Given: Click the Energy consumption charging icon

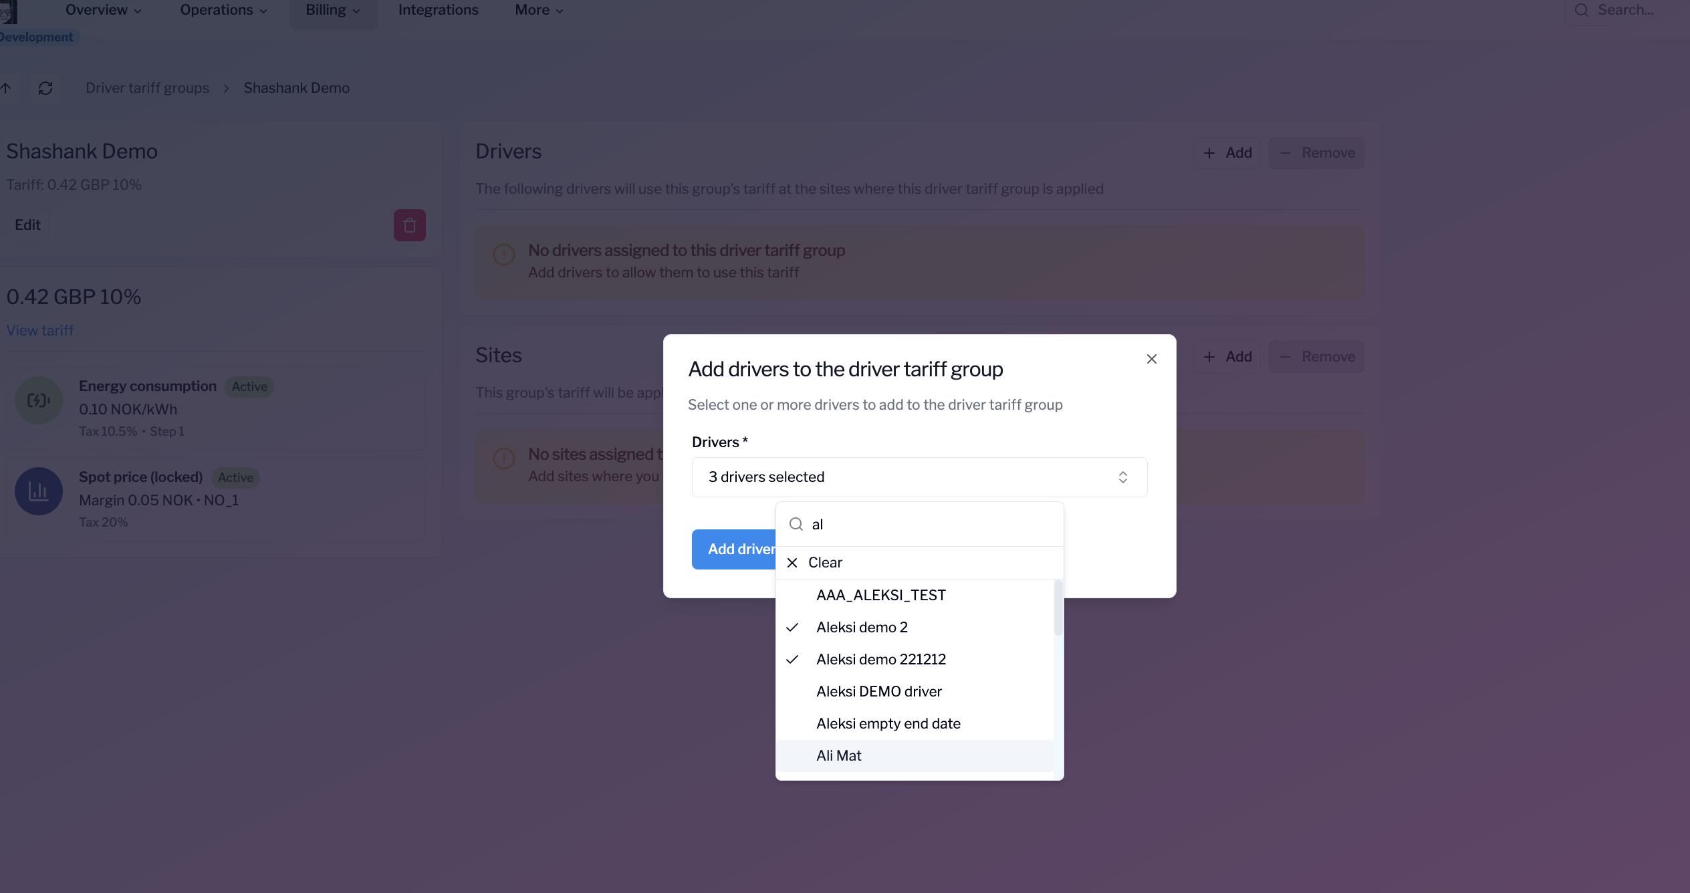Looking at the screenshot, I should (39, 400).
